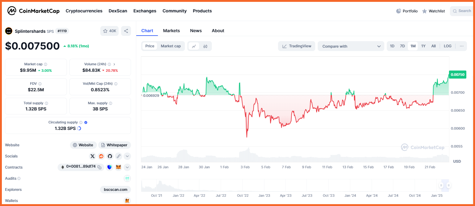Click the Vol/Mkt Cap (24h) info icon
475x206 pixels.
tap(116, 84)
